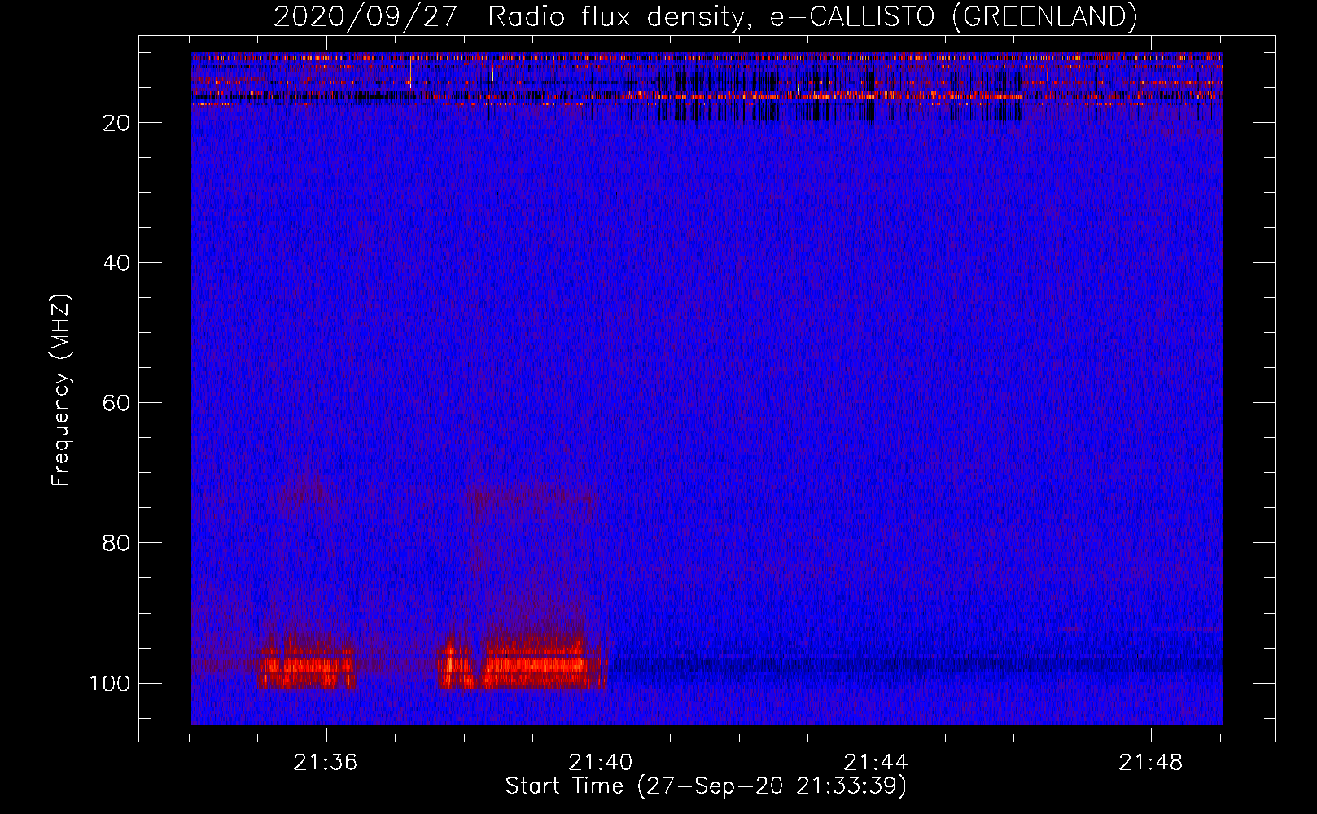Image resolution: width=1317 pixels, height=814 pixels.
Task: Click the 80 MHz frequency tick label
Action: [x=116, y=543]
